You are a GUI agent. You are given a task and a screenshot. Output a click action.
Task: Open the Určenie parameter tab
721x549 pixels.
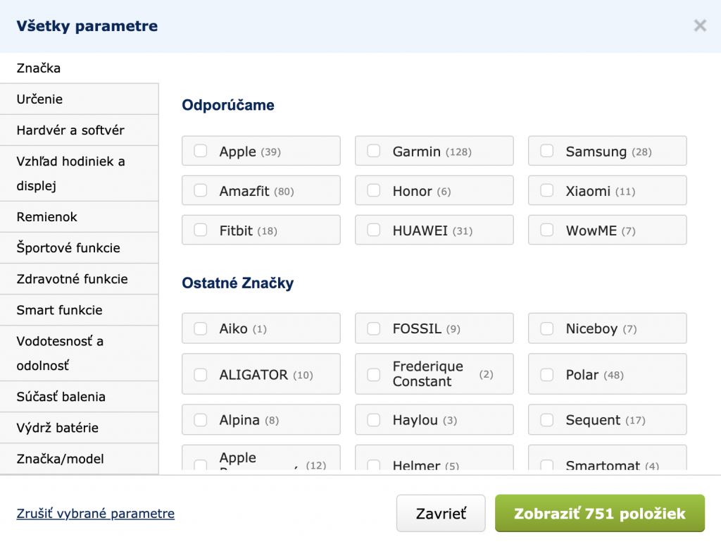coord(79,99)
